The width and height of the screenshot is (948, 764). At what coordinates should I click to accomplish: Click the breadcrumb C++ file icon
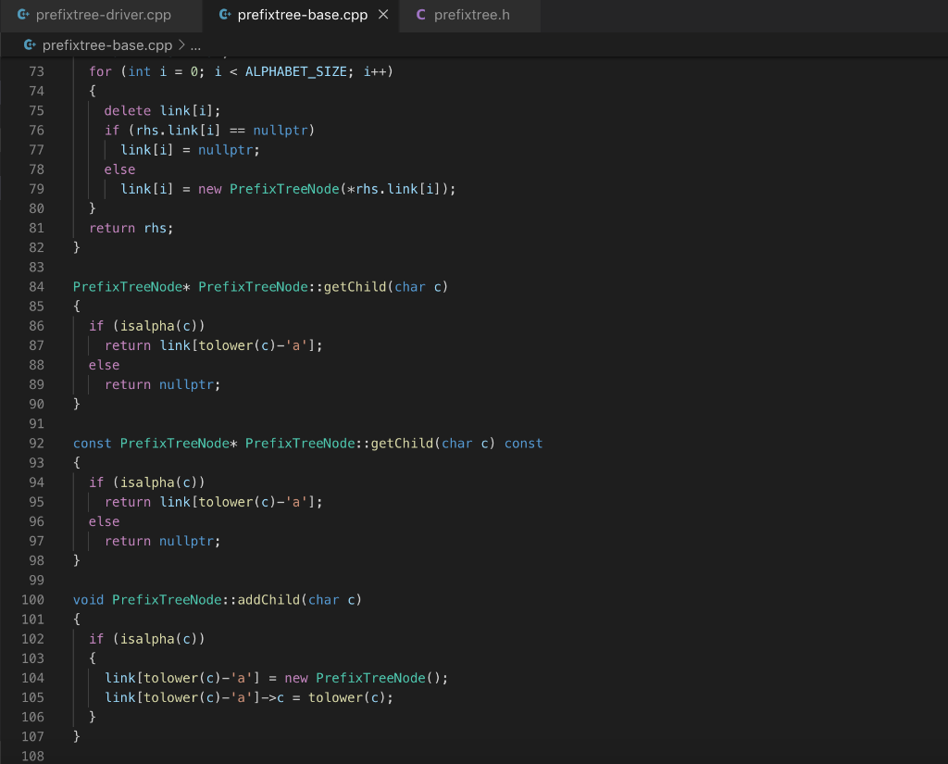pyautogui.click(x=30, y=45)
